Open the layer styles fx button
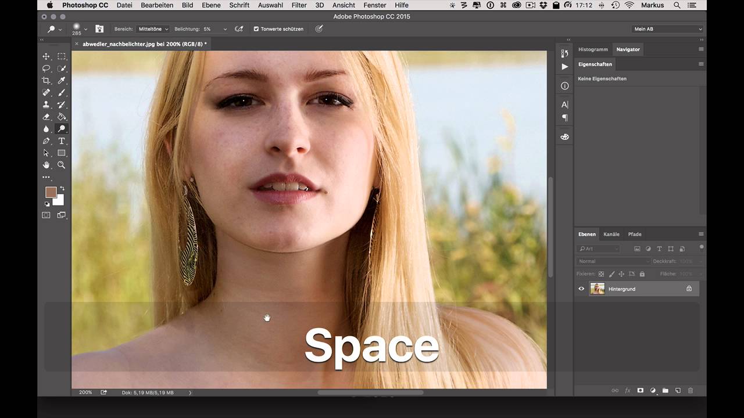 [x=628, y=391]
